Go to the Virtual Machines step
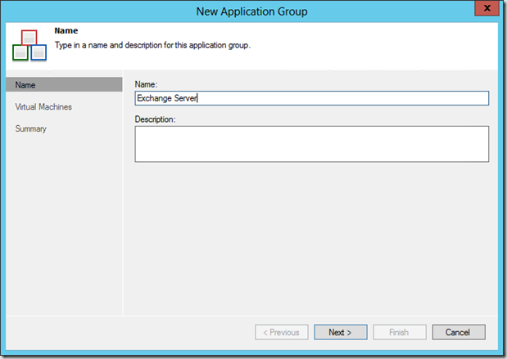Viewport: 507px width, 359px height. click(x=43, y=107)
